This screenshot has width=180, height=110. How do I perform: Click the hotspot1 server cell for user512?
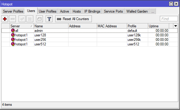pos(22,44)
